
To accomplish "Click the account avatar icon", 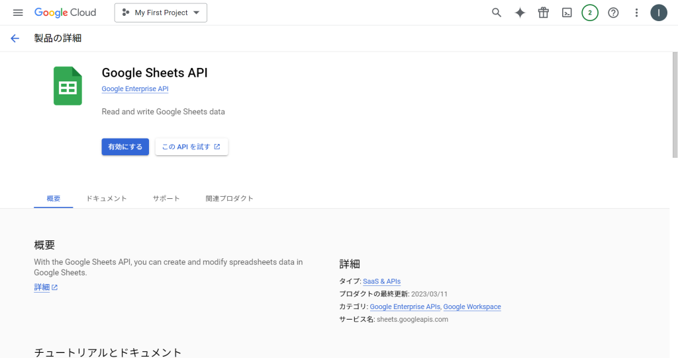I will [659, 13].
